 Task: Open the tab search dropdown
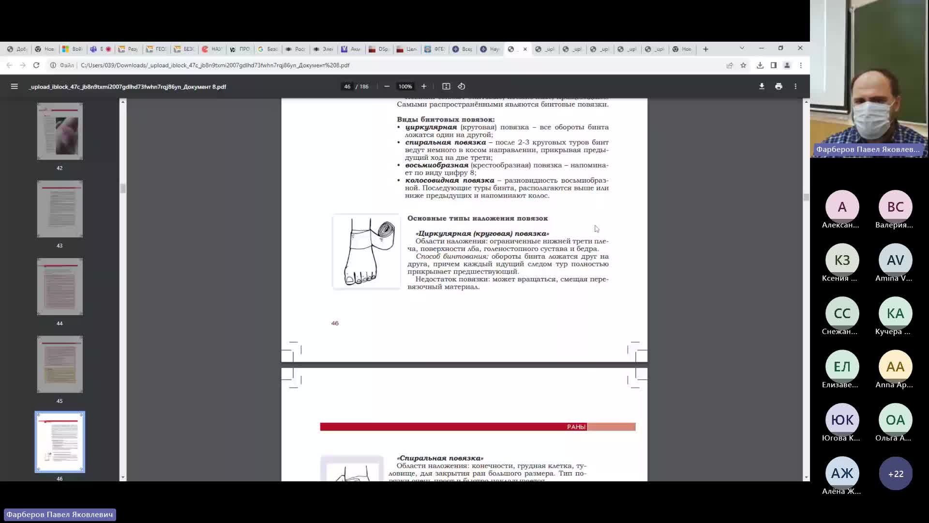[x=742, y=48]
